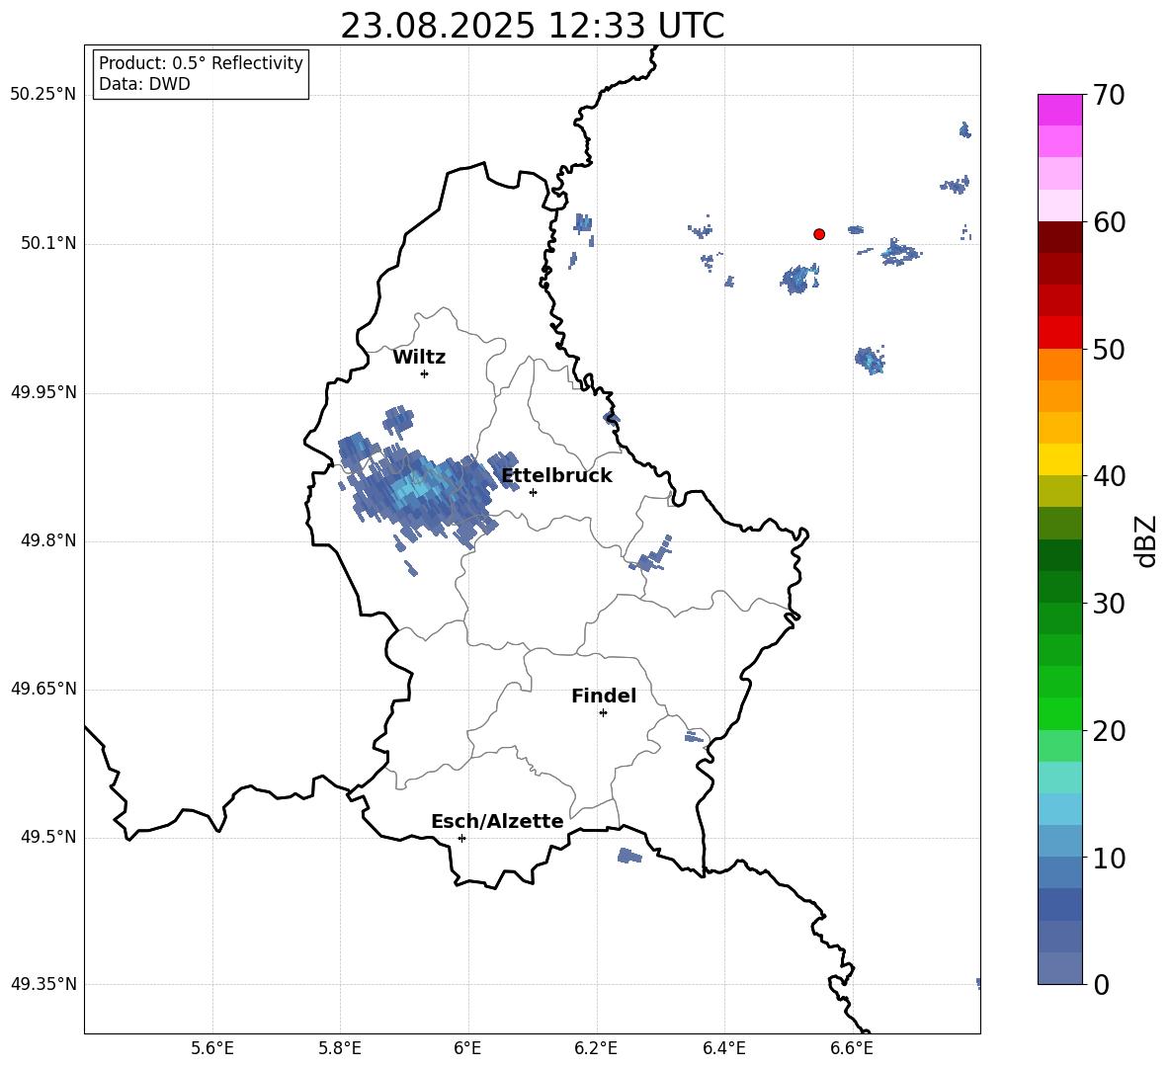Click the 6.6°E longitude label

tap(852, 1048)
